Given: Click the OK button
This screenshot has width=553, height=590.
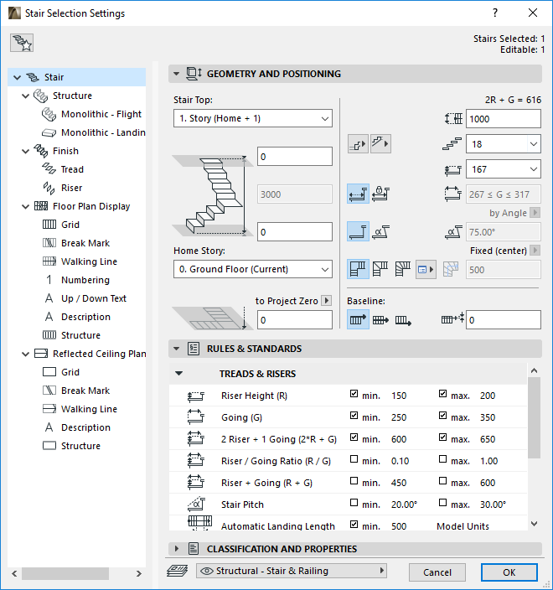Looking at the screenshot, I should pos(509,572).
